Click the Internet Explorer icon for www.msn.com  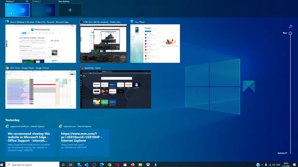(61, 126)
